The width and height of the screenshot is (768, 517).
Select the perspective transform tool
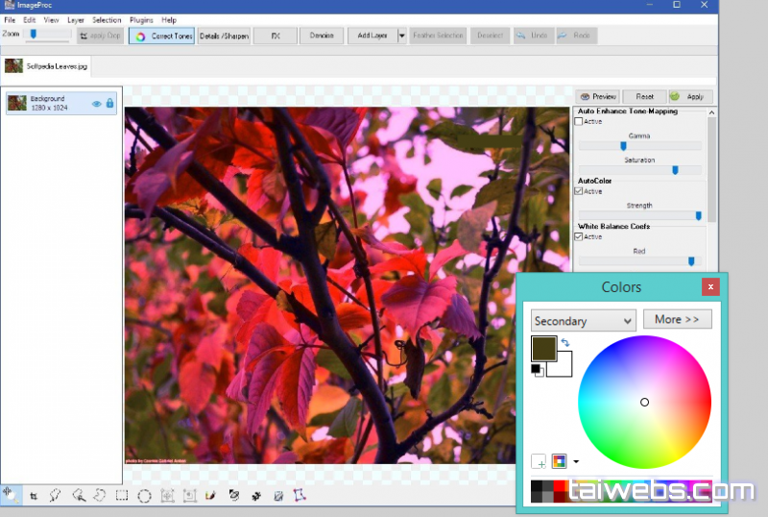[300, 496]
